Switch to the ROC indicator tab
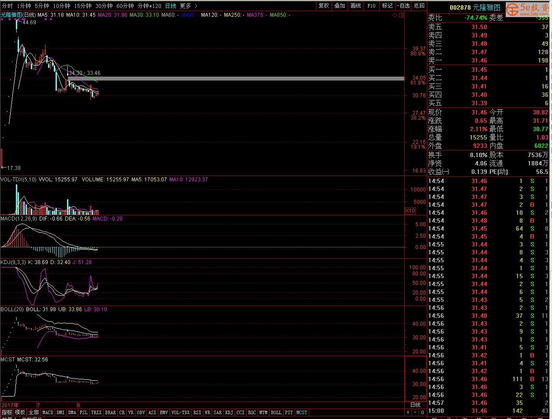 (252, 412)
